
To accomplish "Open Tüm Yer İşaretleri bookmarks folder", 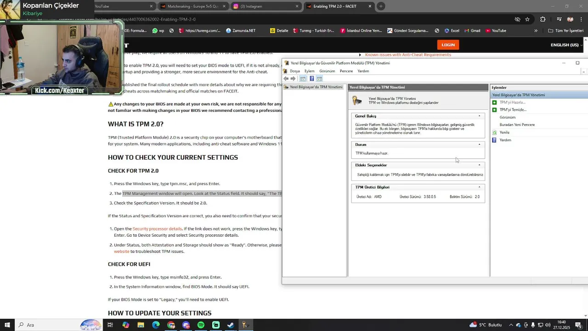I will pos(566,31).
